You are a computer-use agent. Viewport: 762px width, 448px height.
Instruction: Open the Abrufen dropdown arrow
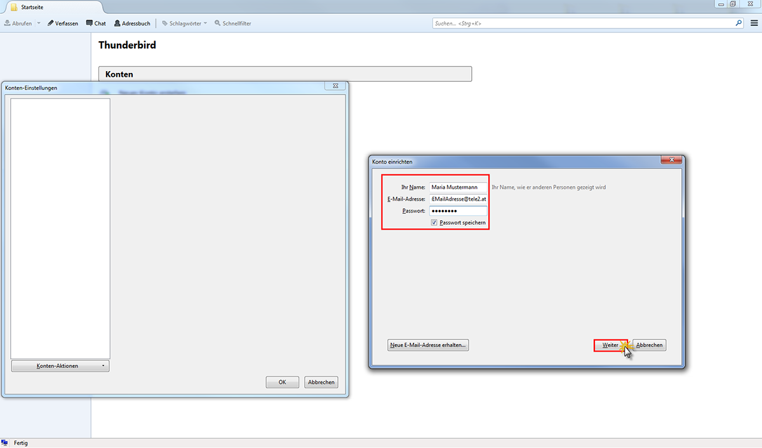tap(39, 23)
